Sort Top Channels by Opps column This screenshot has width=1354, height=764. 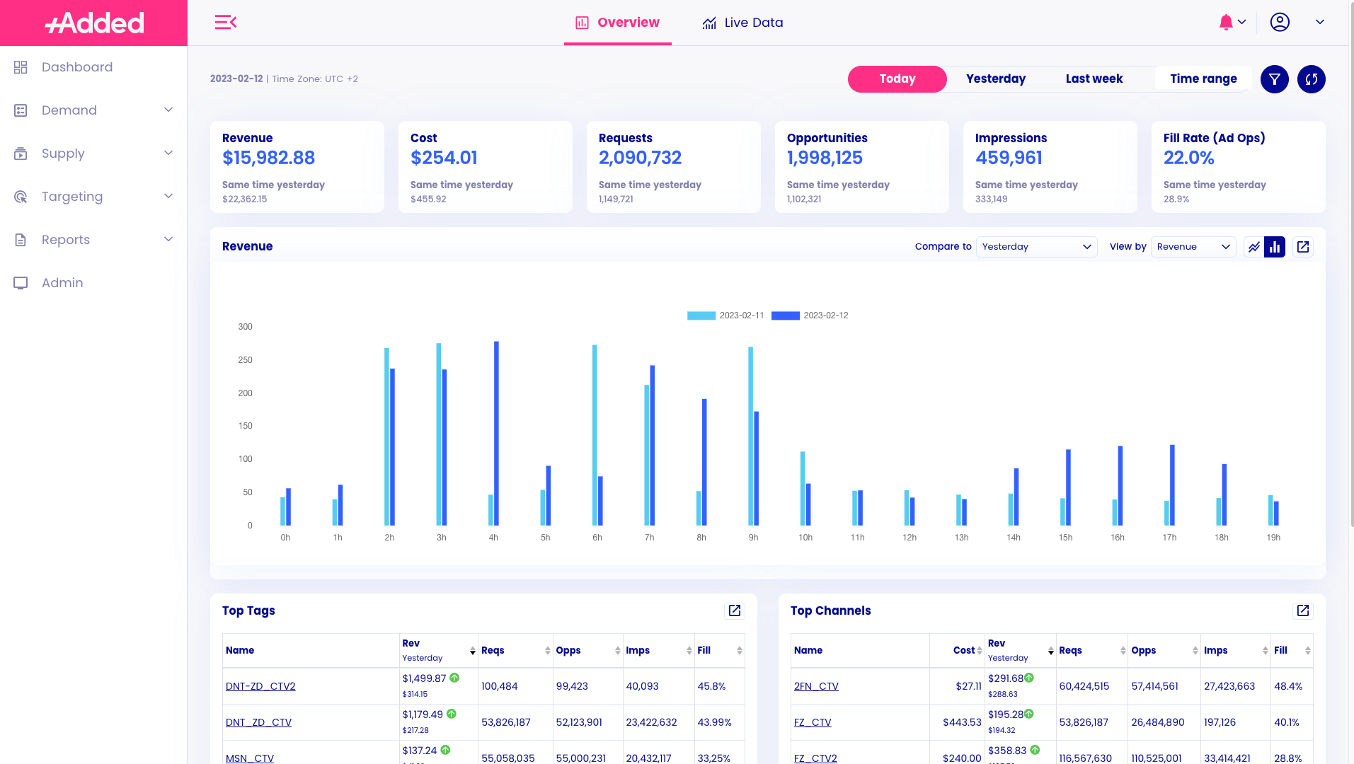[x=1195, y=651]
